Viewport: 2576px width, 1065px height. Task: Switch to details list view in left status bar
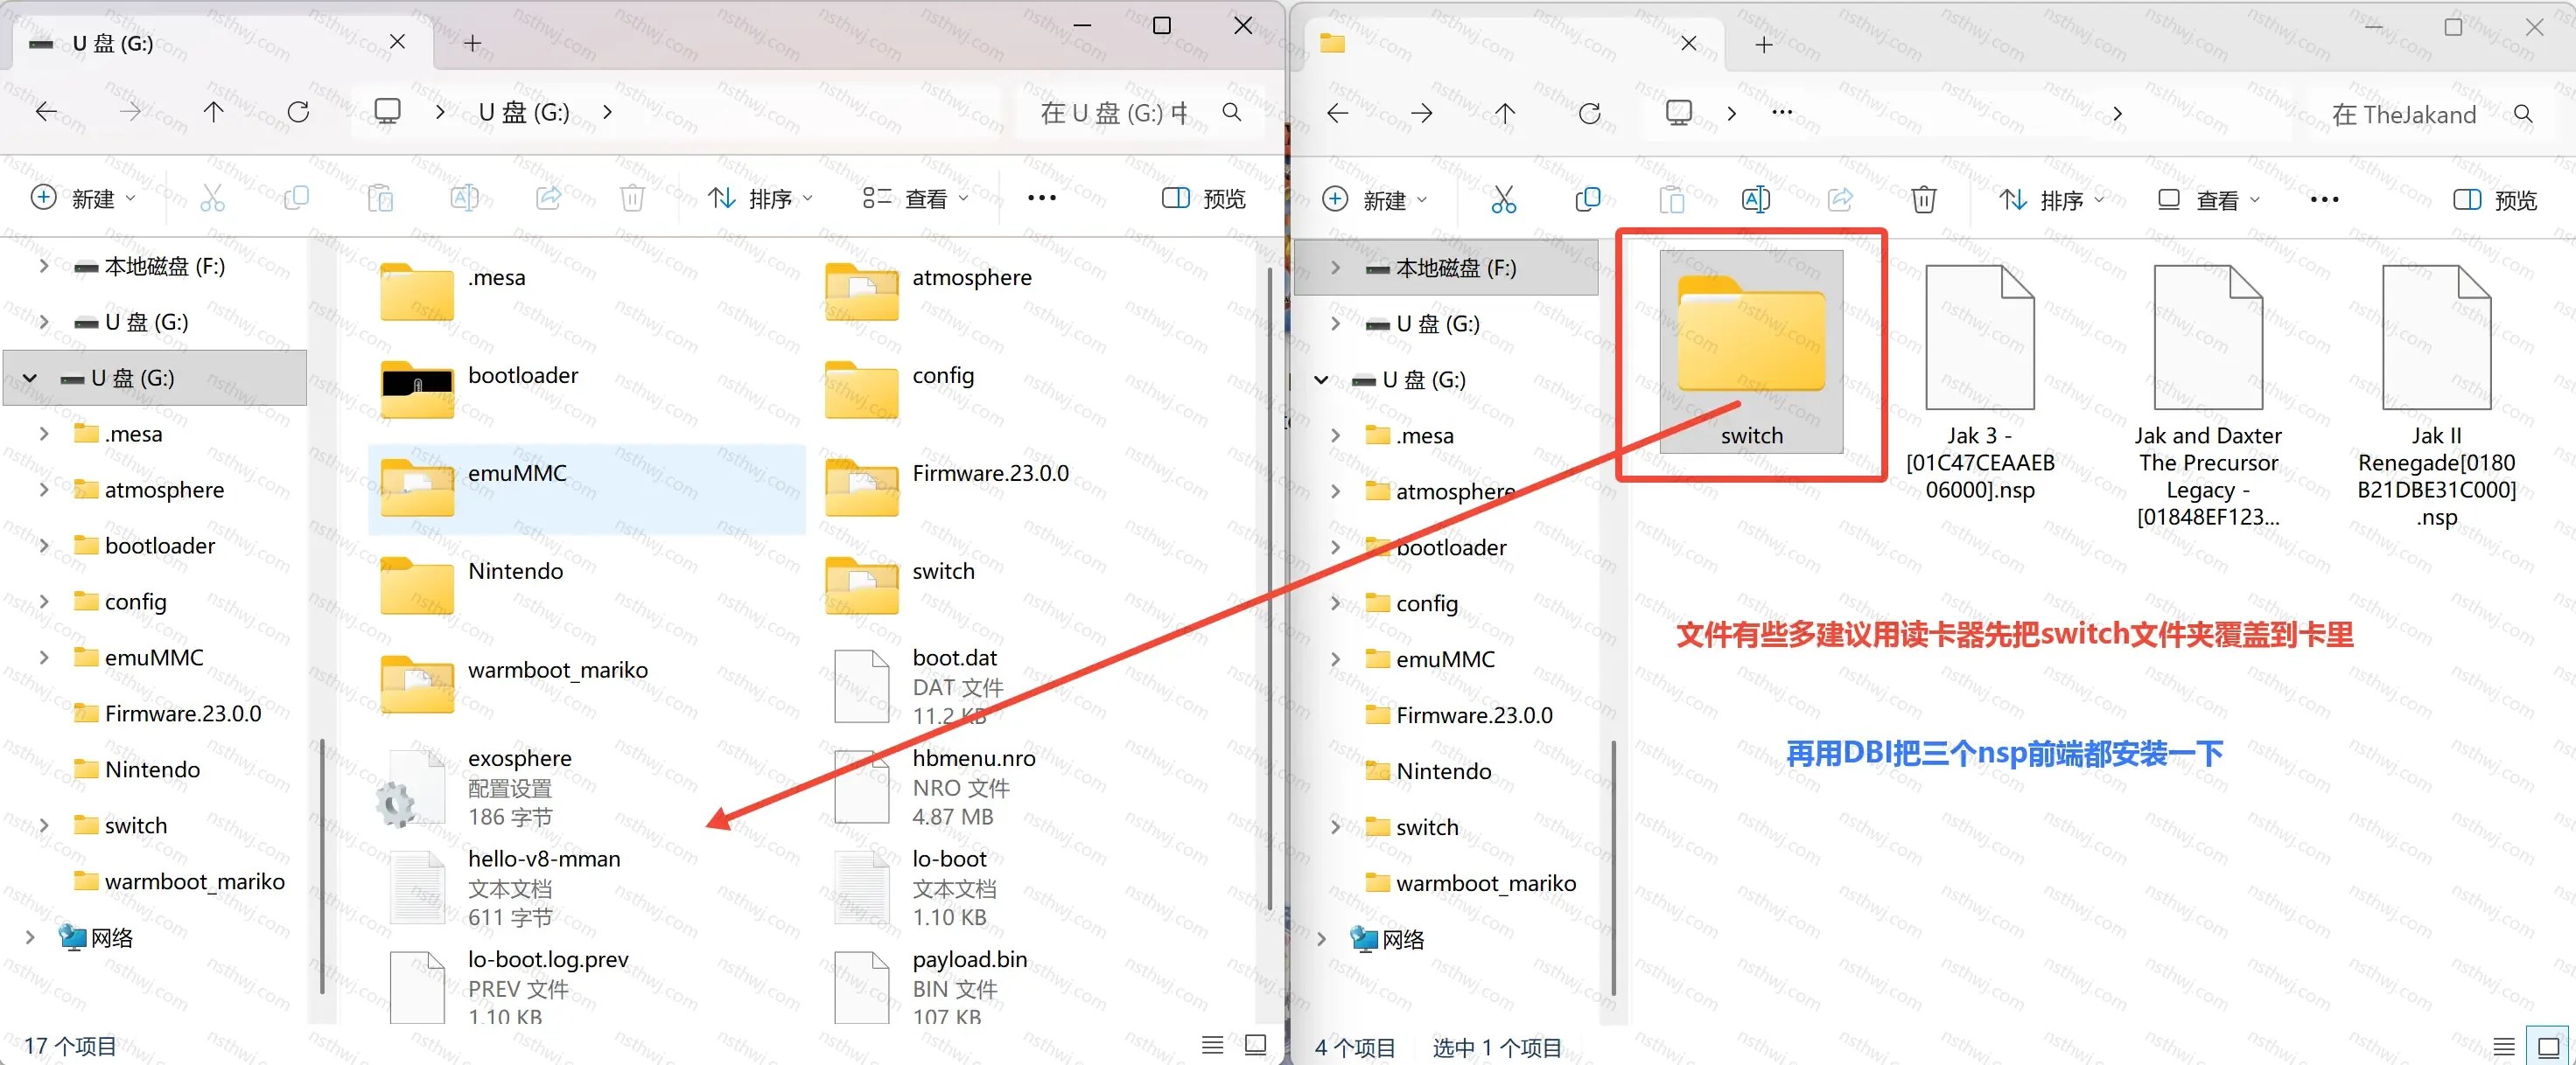coord(1212,1045)
